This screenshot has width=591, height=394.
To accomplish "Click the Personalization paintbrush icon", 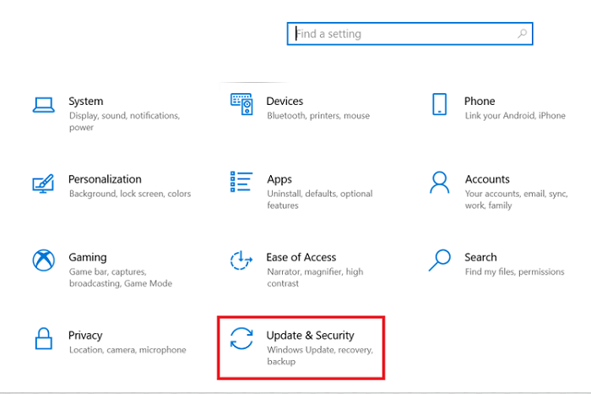I will pyautogui.click(x=43, y=183).
